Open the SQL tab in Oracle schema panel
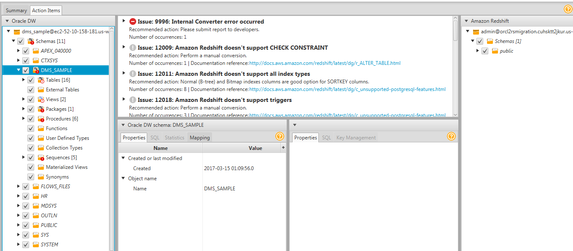Screen dimensions: 573x251 point(155,138)
